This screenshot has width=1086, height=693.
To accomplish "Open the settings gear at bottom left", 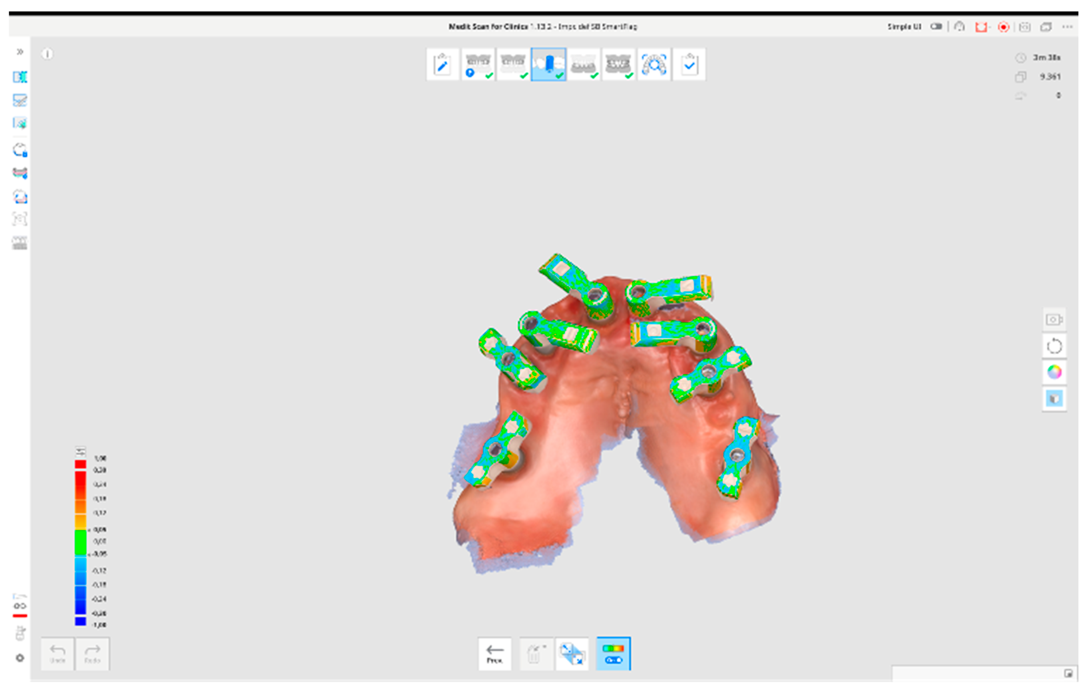I will pos(20,658).
